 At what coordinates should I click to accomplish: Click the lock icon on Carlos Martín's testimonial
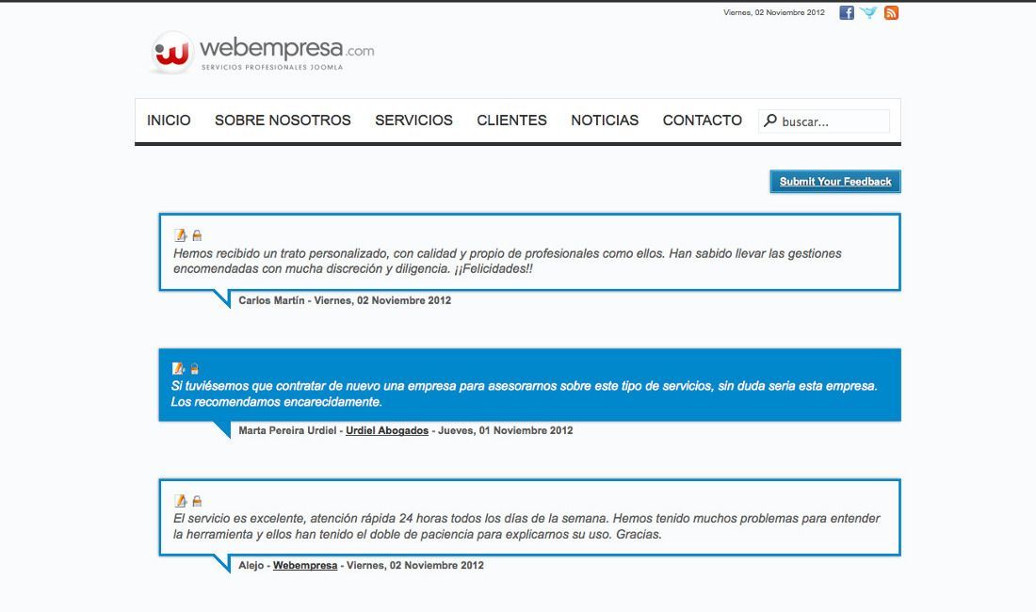point(197,235)
